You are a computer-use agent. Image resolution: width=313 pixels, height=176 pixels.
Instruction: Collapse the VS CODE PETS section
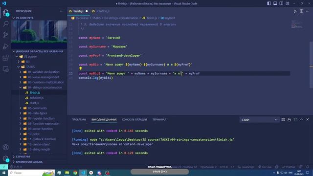(39, 18)
